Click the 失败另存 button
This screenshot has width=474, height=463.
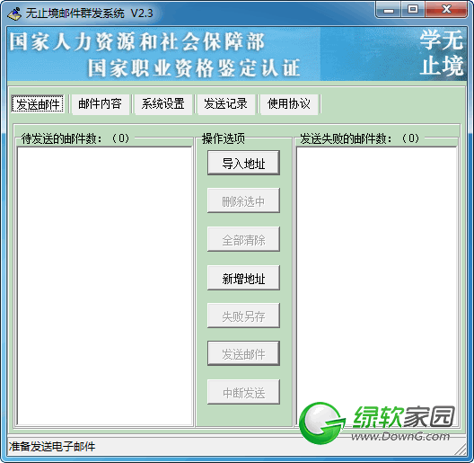(243, 316)
